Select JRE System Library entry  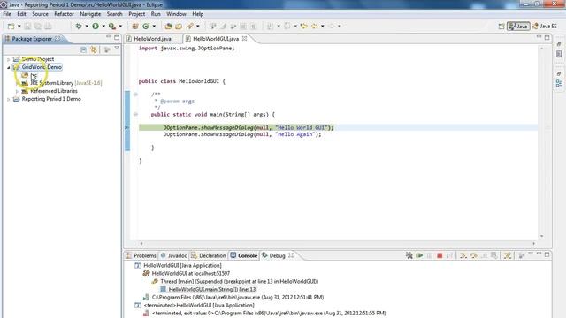point(61,83)
